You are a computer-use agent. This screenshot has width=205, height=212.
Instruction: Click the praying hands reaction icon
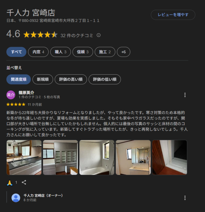point(10,183)
